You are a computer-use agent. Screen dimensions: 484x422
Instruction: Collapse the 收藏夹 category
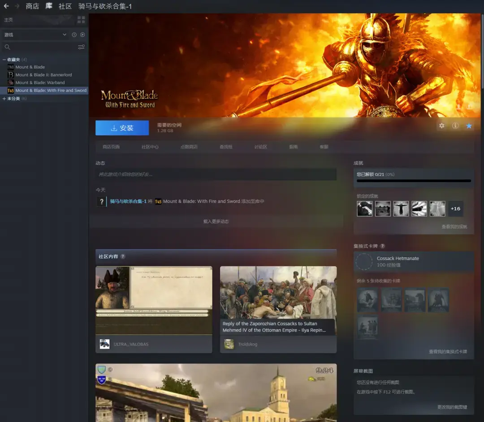coord(4,60)
